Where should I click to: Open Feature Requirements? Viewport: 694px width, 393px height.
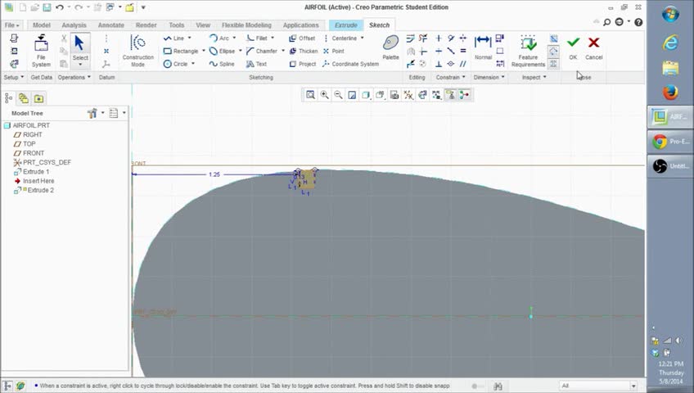[528, 50]
